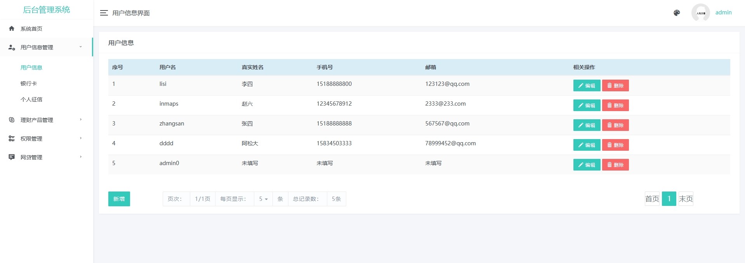The image size is (745, 263).
Task: Expand the 权限管理 submenu arrow
Action: click(81, 138)
